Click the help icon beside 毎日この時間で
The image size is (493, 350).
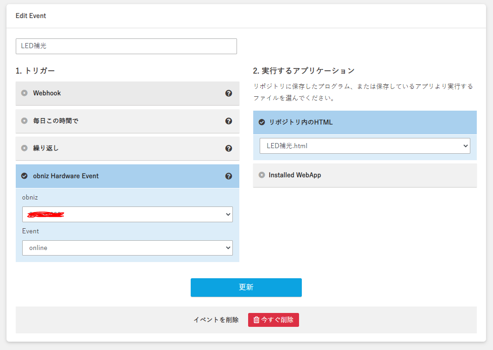[228, 121]
